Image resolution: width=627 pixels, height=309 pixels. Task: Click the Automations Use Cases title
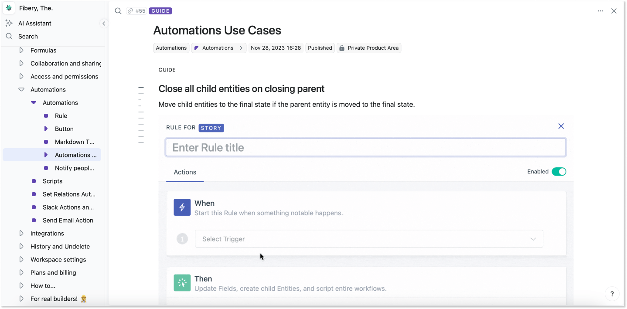coord(217,31)
